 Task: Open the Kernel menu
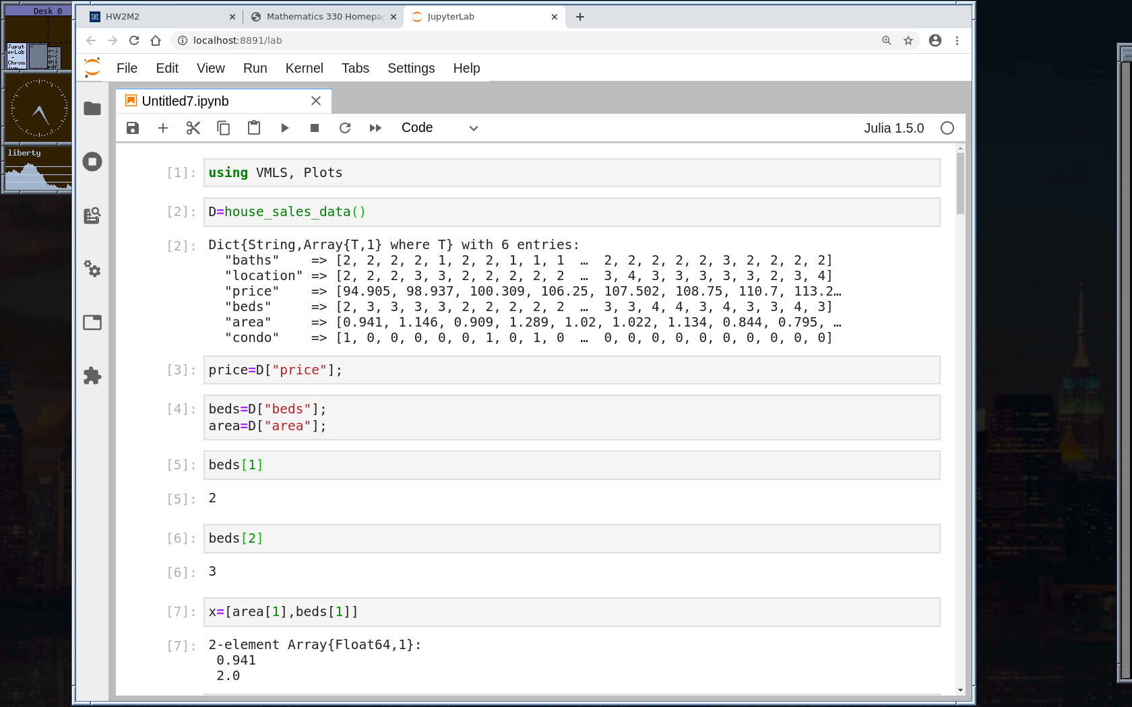pyautogui.click(x=304, y=68)
